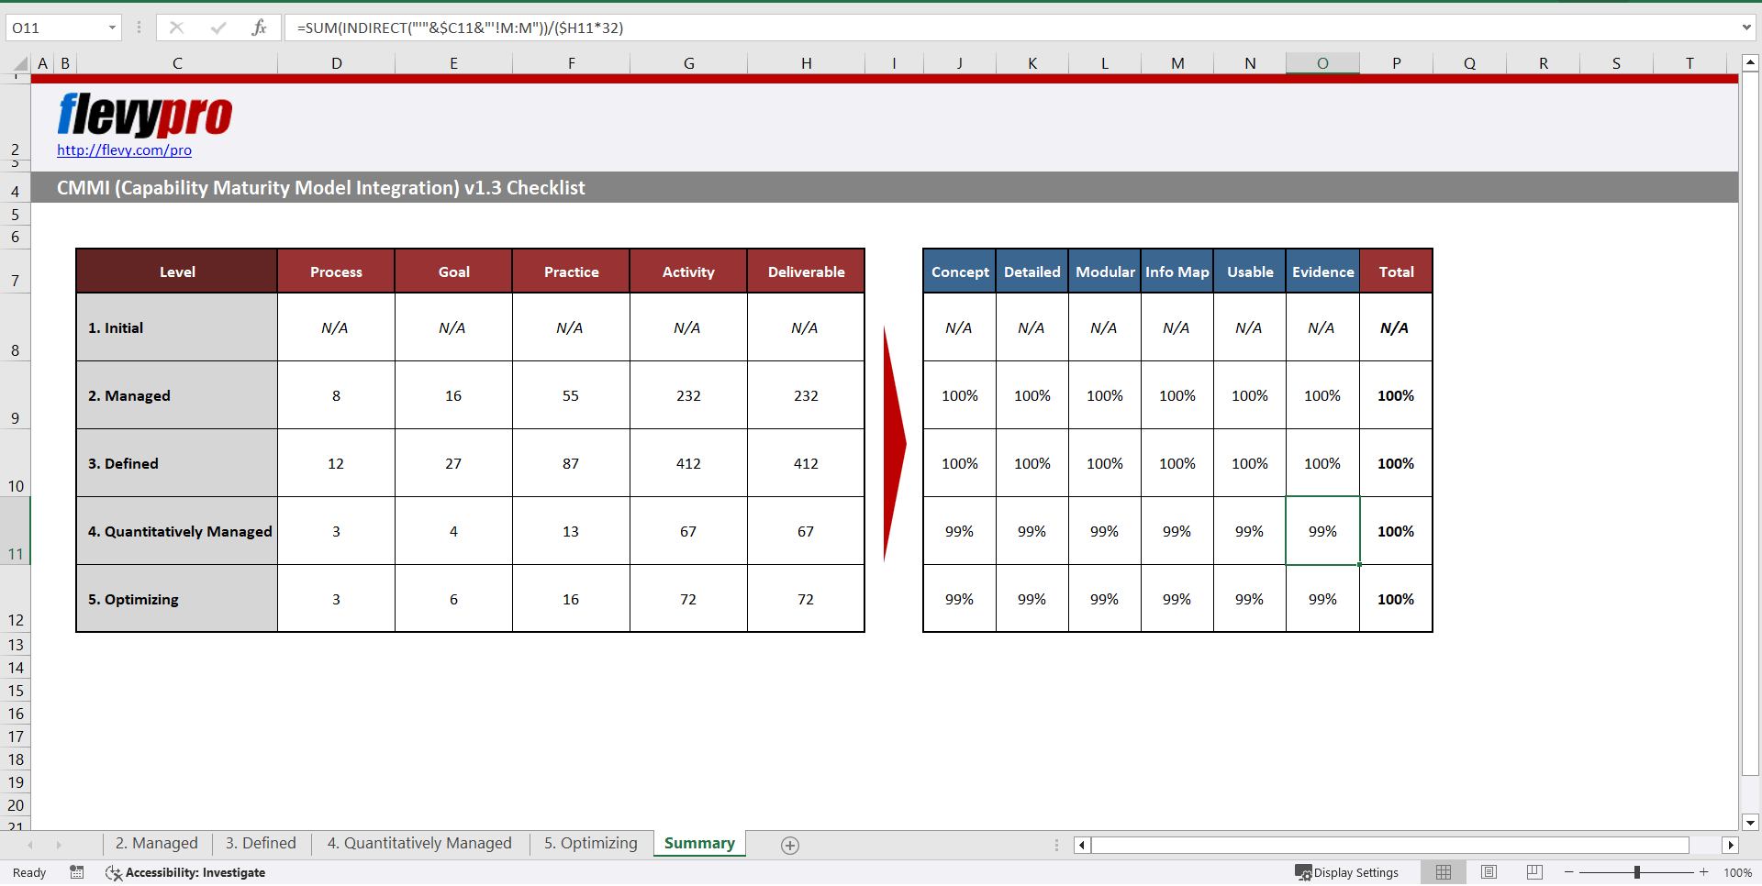Select the Page Break Preview icon
Image resolution: width=1762 pixels, height=886 pixels.
coord(1533,872)
